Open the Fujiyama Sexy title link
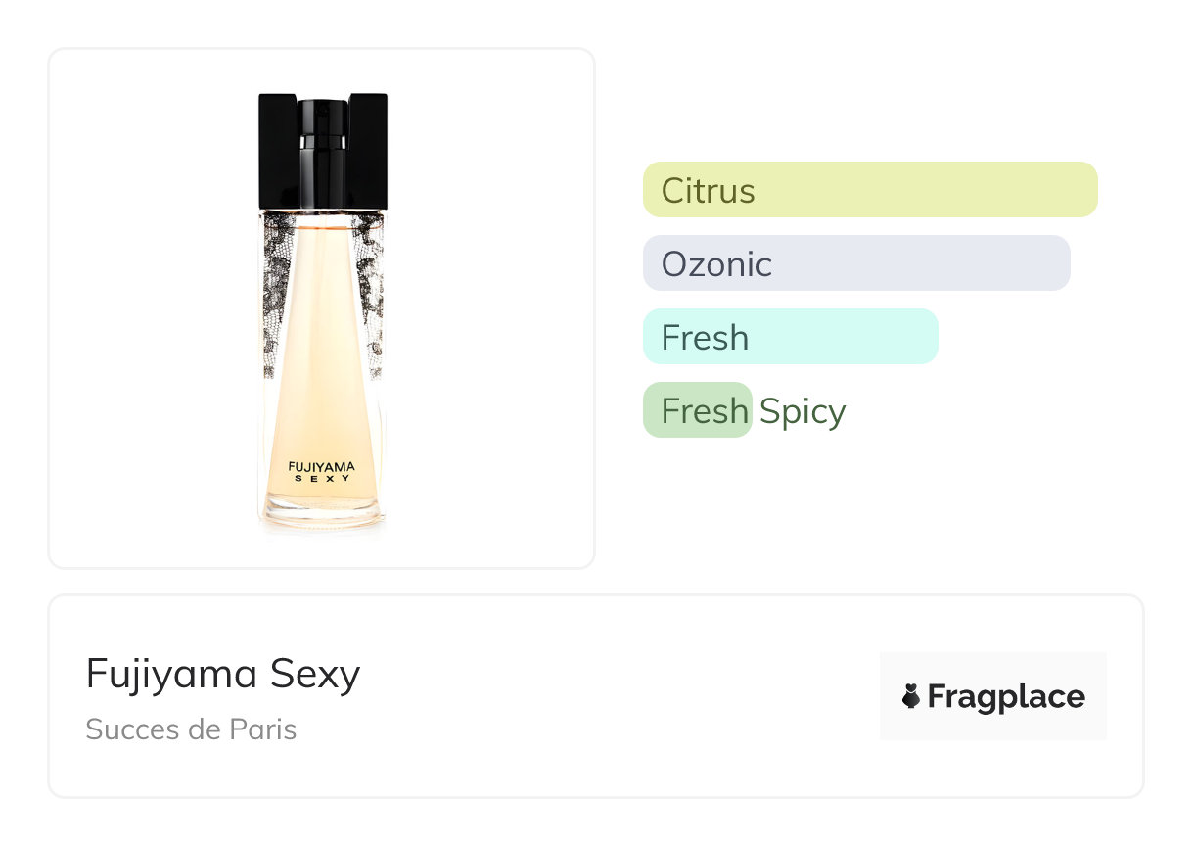Screen dimensions: 1192x846 point(223,675)
